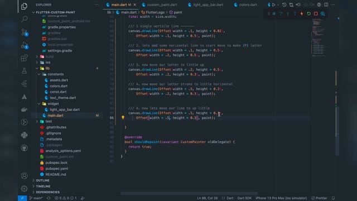Screen dimensions: 357x201
Task: Click Prettier in the status bar
Action: pos(319,198)
